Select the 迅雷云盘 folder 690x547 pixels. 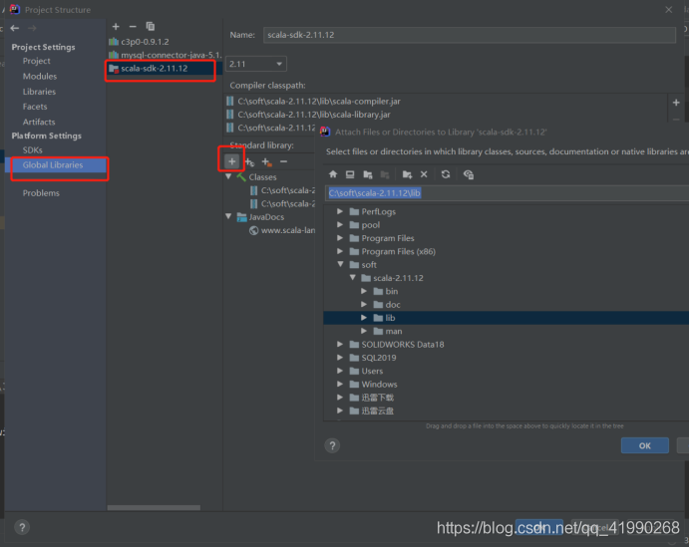pyautogui.click(x=377, y=410)
